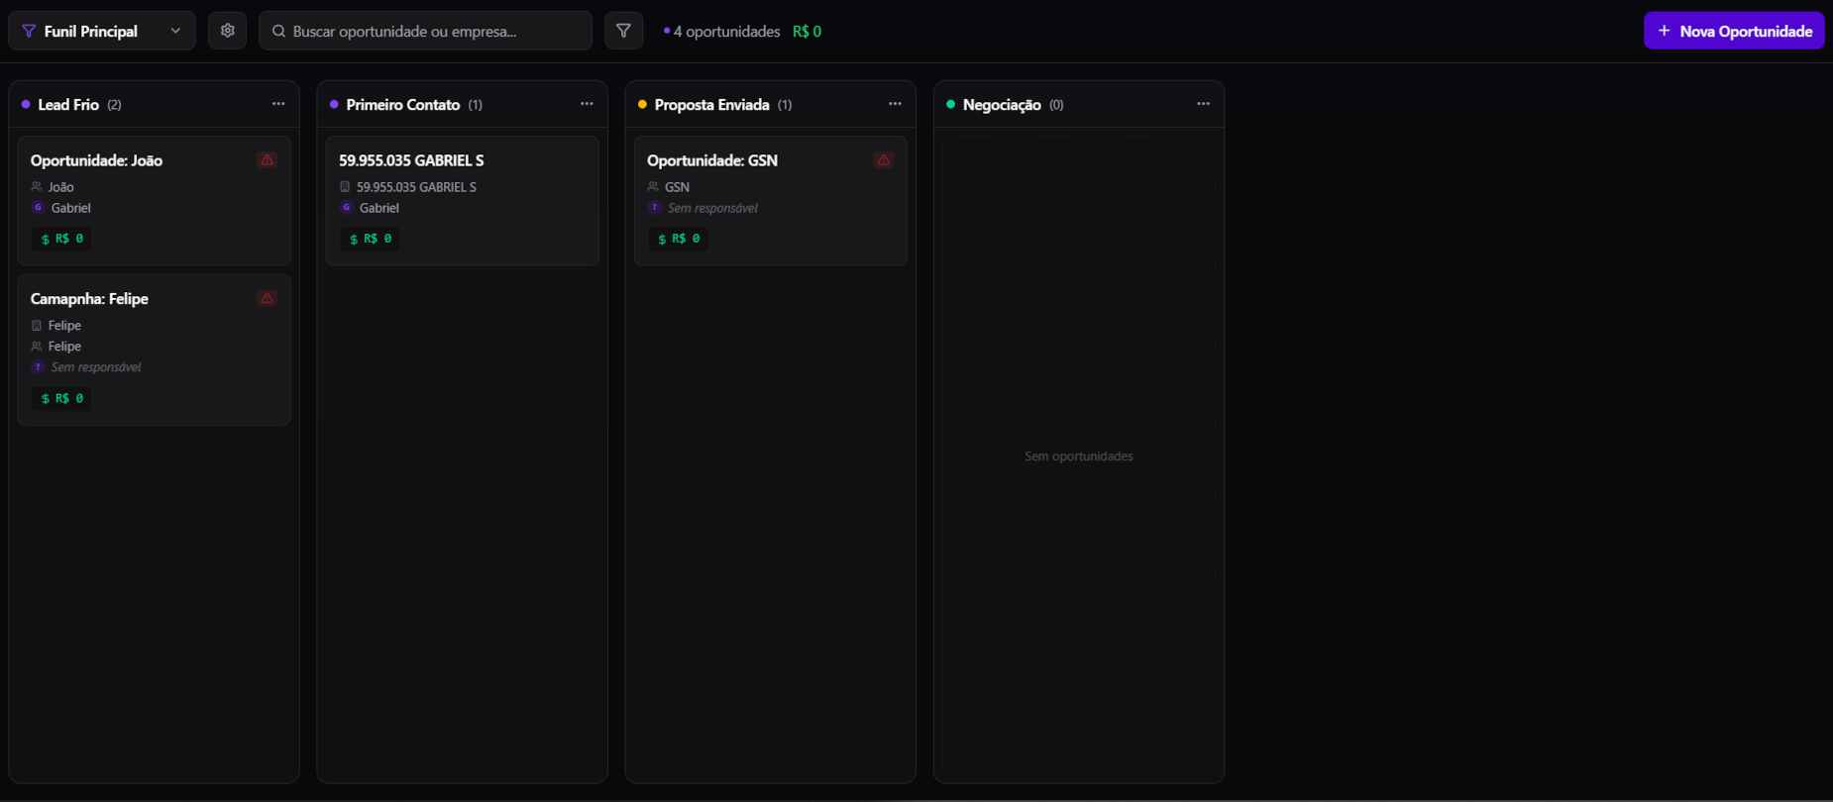Image resolution: width=1833 pixels, height=802 pixels.
Task: Click warning icon on Oportunidade: João card
Action: pyautogui.click(x=267, y=160)
